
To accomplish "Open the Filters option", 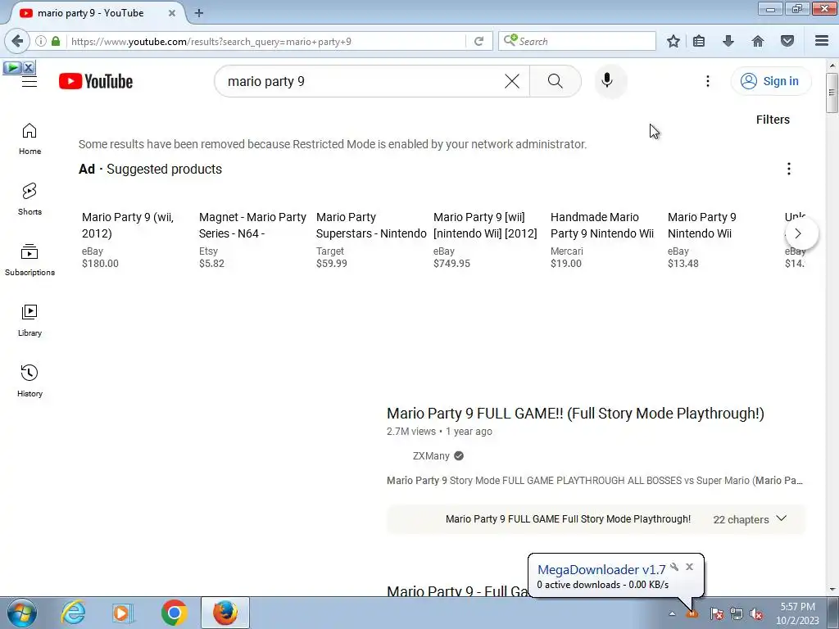I will tap(773, 120).
